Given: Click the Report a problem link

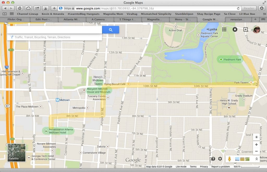Looking at the screenshot, I should pos(221,167).
